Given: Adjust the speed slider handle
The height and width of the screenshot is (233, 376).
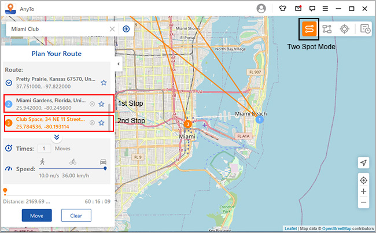Looking at the screenshot, I should click(x=105, y=168).
